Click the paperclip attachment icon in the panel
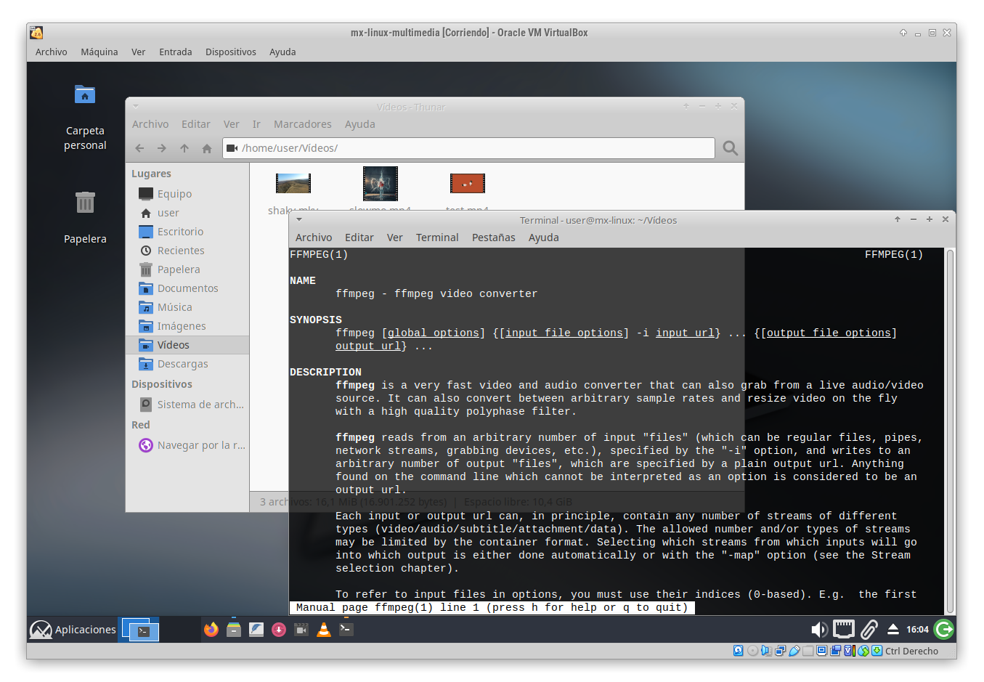The height and width of the screenshot is (682, 984). pyautogui.click(x=869, y=629)
